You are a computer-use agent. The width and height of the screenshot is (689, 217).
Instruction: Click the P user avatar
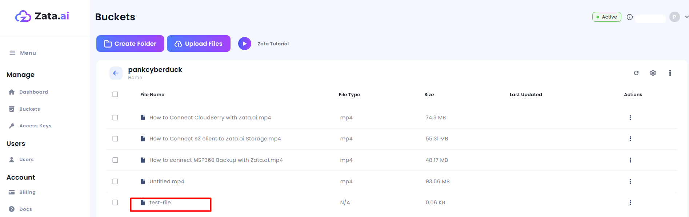point(674,17)
